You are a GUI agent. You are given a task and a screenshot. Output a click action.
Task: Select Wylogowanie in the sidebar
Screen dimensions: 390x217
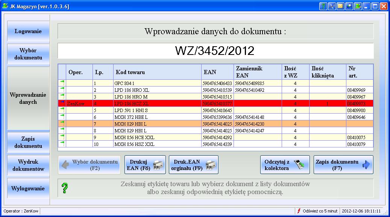[x=28, y=188]
